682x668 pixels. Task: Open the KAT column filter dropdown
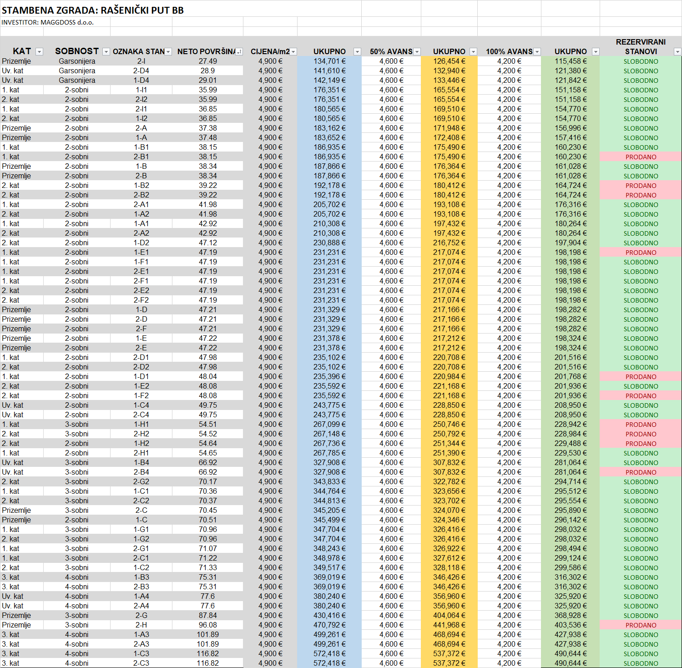click(39, 52)
